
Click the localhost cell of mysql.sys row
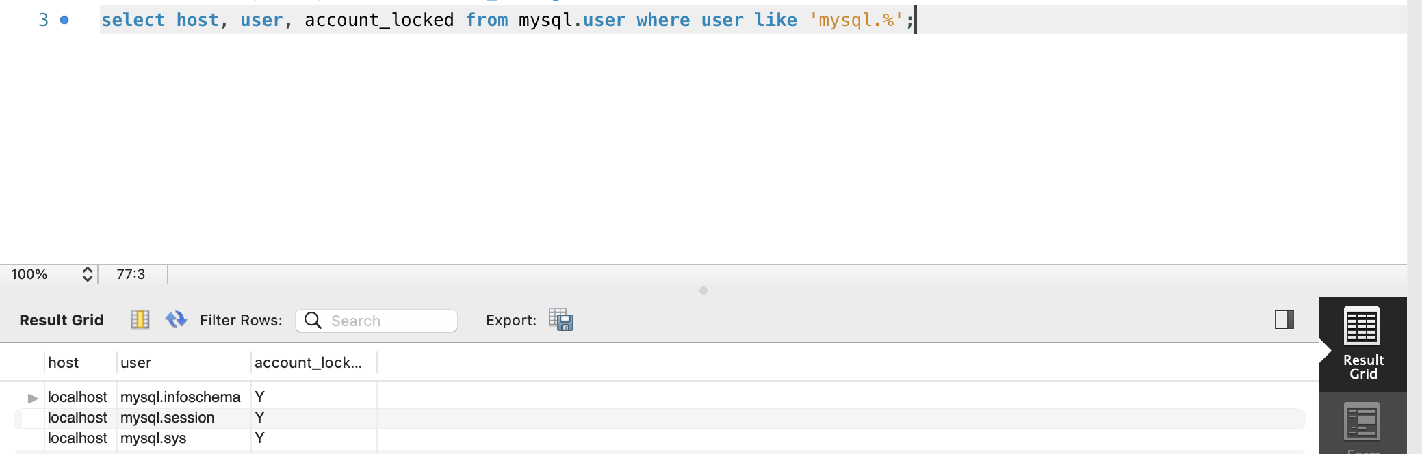point(77,438)
